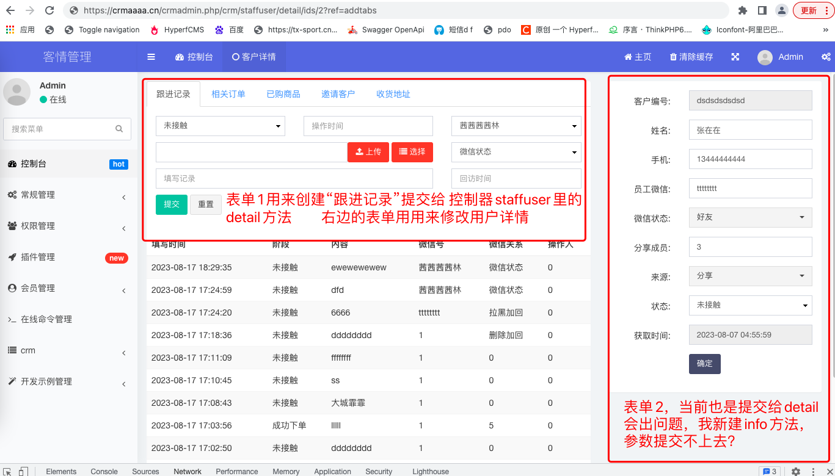Open 微信状态 dropdown showing 好友
The height and width of the screenshot is (476, 835).
pyautogui.click(x=751, y=217)
